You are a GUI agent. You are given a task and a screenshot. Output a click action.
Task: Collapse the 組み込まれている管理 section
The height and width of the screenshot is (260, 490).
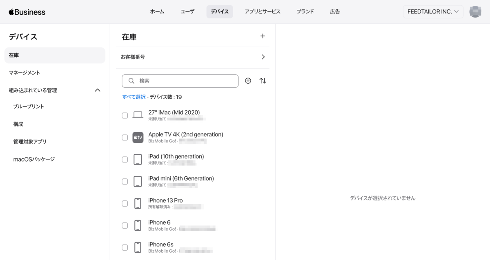(x=98, y=90)
